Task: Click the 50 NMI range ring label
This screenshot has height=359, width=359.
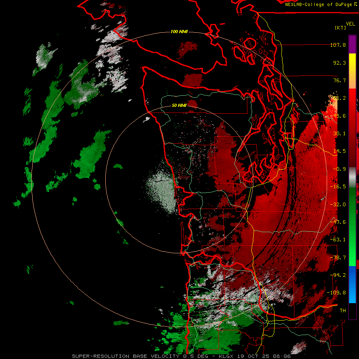Action: coord(179,106)
